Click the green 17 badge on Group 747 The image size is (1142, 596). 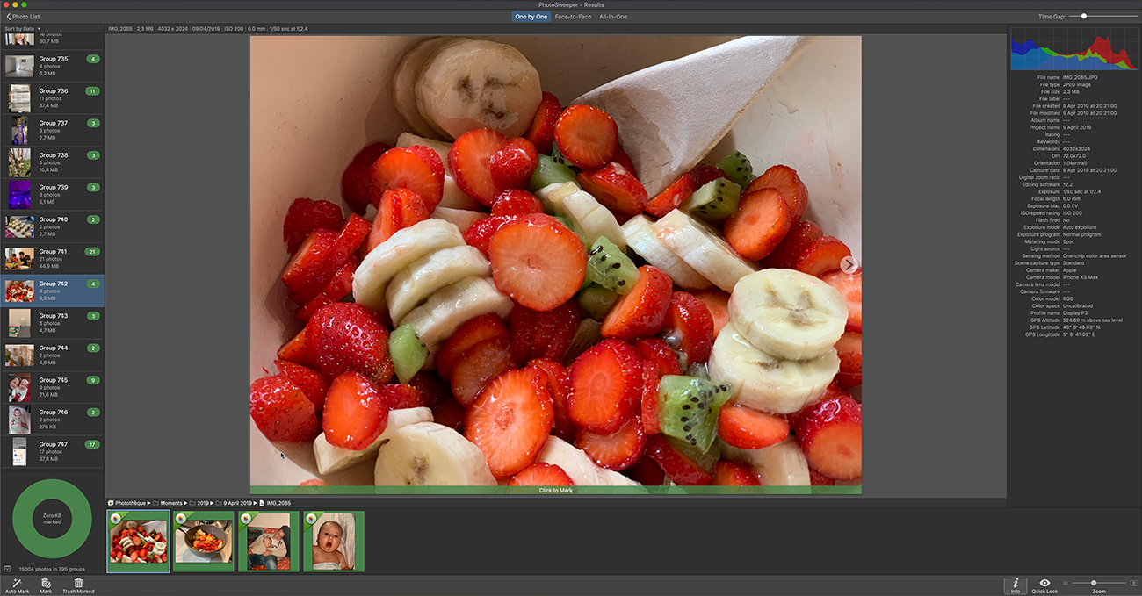[x=93, y=444]
